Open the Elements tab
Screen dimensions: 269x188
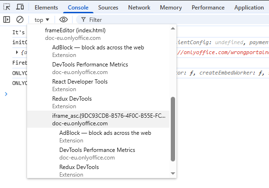click(46, 8)
